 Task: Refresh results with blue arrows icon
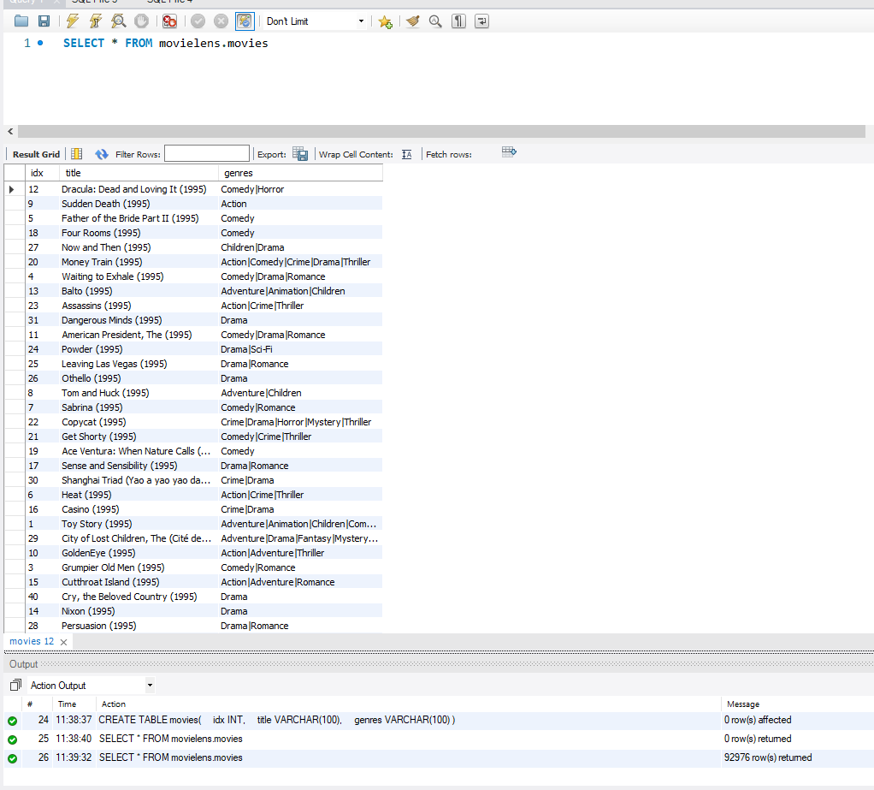point(102,154)
